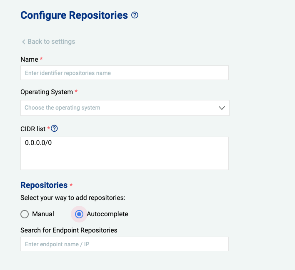
Task: Click the Manual option label
Action: click(x=43, y=214)
